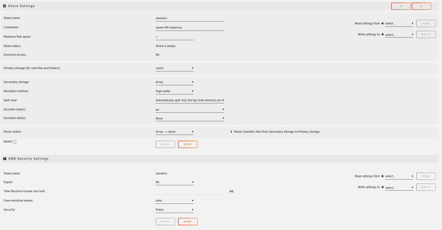Open the Split level dropdown

click(x=190, y=100)
